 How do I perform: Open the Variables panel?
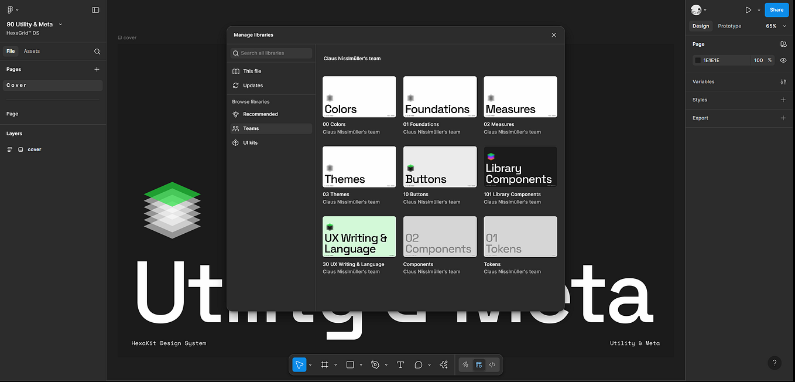pyautogui.click(x=783, y=81)
